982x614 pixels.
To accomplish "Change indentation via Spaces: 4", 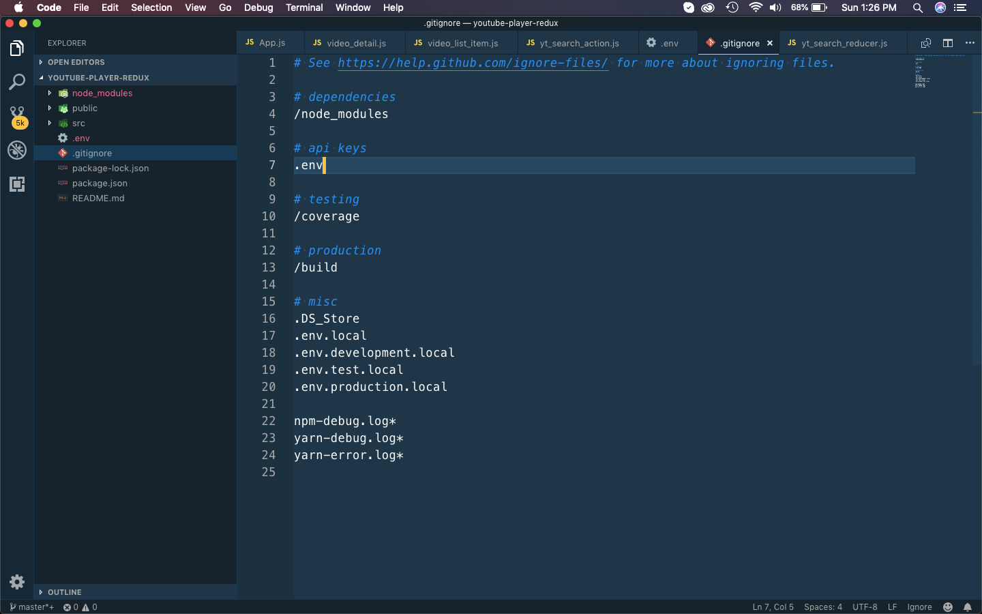I will coord(823,607).
